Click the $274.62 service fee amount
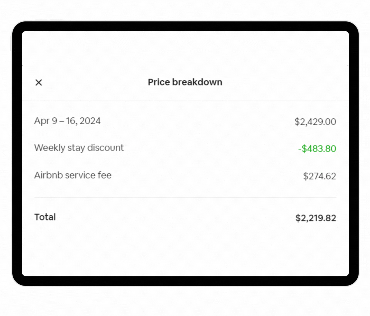Viewport: 370px width, 316px height. coord(319,176)
